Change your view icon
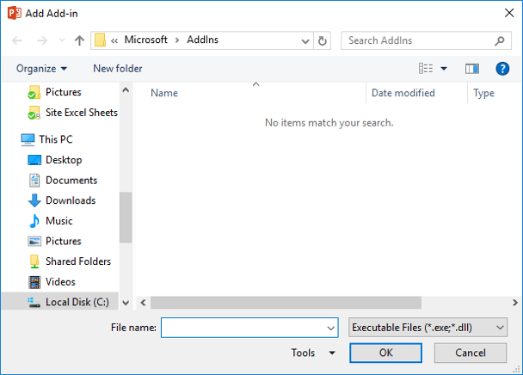Screen dimensions: 523x375 click(426, 69)
